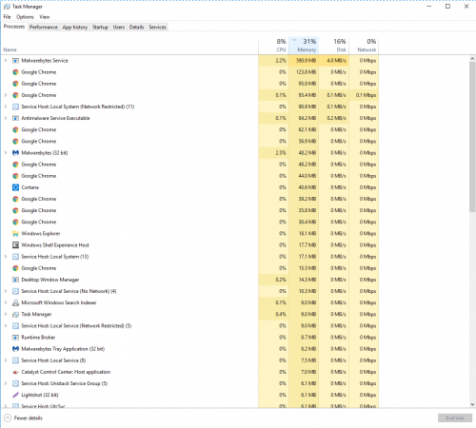
Task: Click the vertical scrollbar thumb
Action: tap(472, 137)
